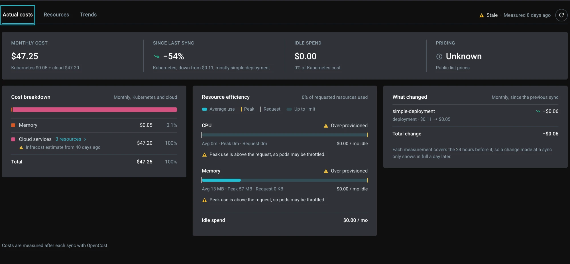
Task: Click the Average use legend marker
Action: (204, 109)
